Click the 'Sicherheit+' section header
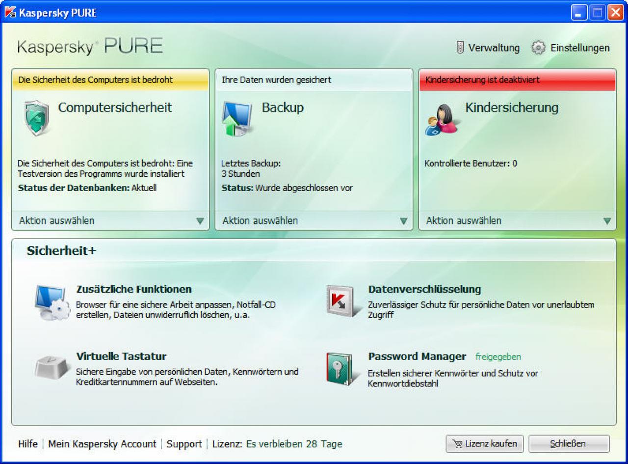The width and height of the screenshot is (628, 464). coord(62,251)
